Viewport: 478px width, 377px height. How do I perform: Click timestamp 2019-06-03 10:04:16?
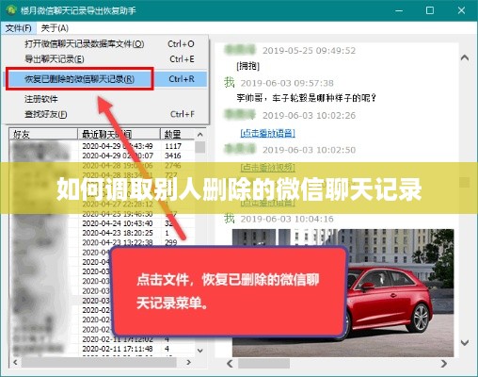[287, 219]
